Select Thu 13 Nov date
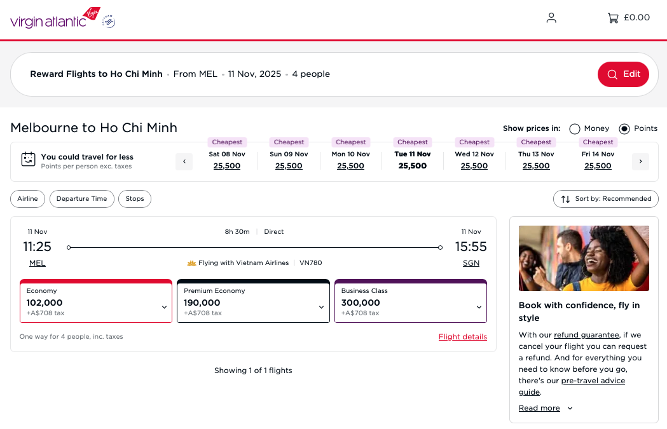The width and height of the screenshot is (667, 429). 536,160
